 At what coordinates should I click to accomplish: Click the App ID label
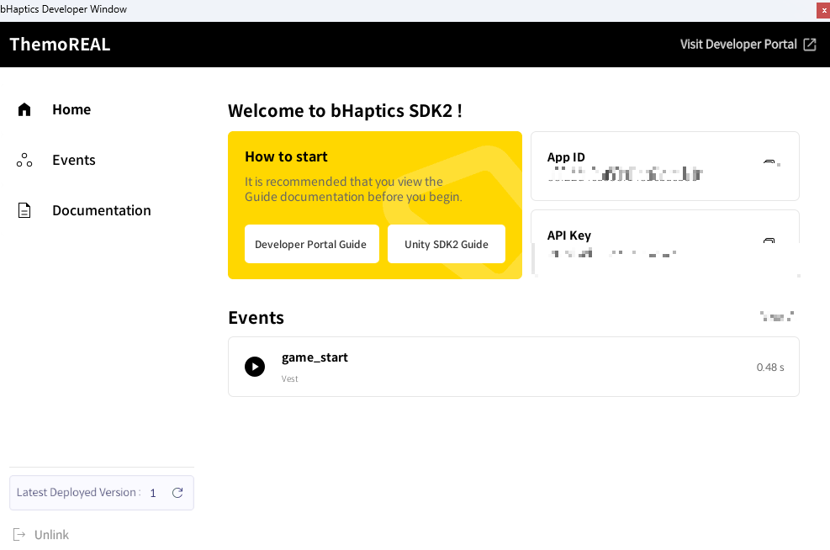566,157
